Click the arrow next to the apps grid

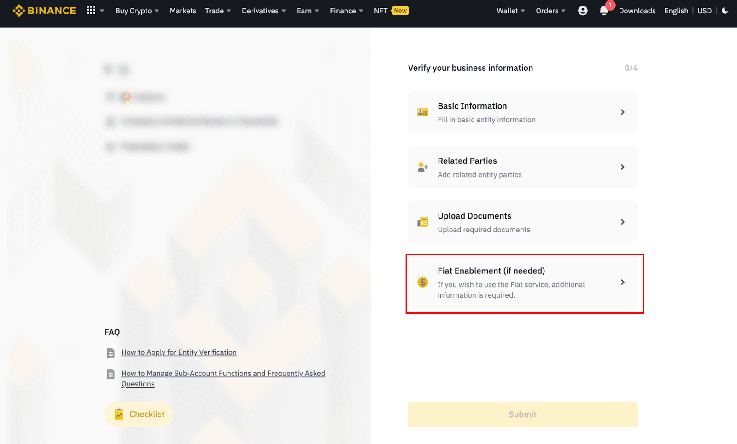pos(102,11)
